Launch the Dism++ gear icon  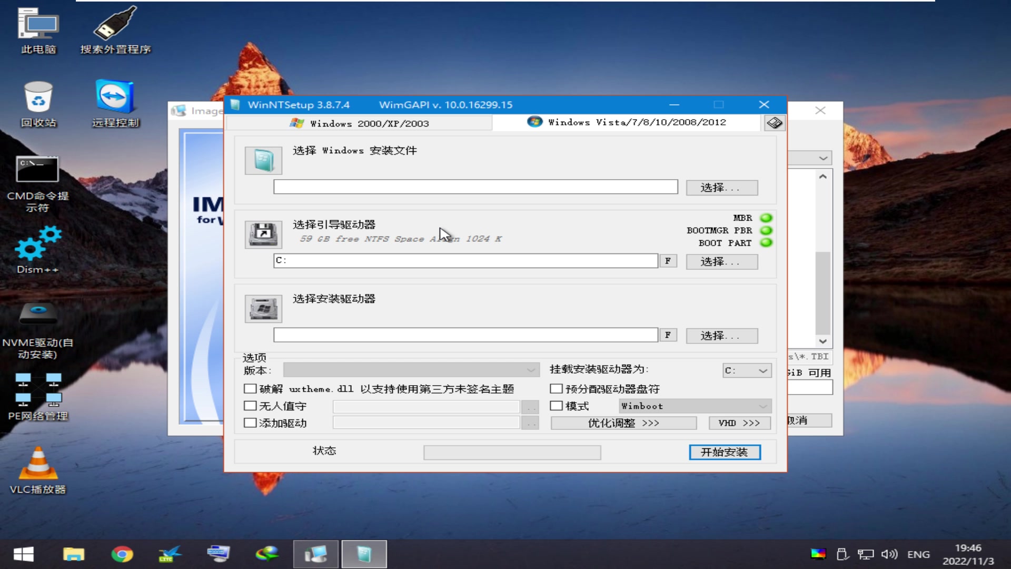click(37, 250)
